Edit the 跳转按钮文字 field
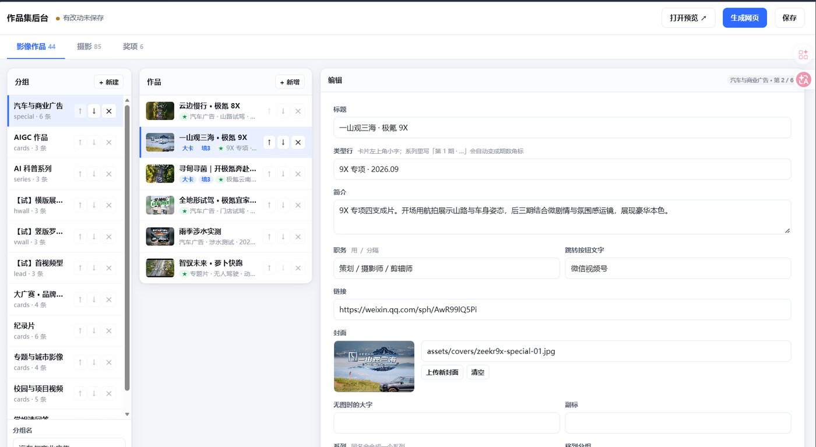This screenshot has height=447, width=816. 678,269
